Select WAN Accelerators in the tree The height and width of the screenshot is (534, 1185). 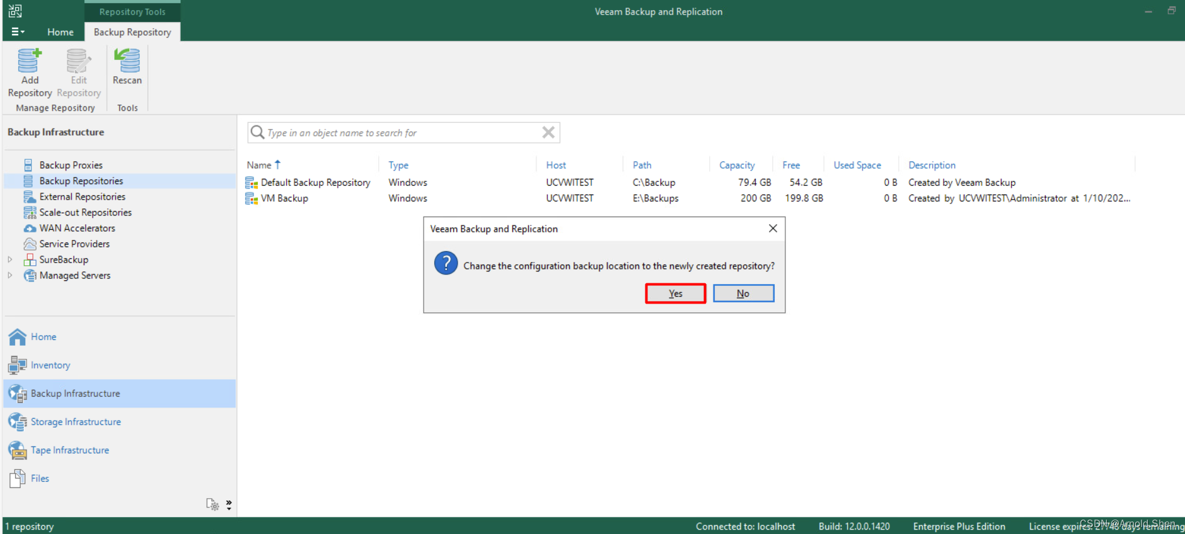(x=78, y=228)
